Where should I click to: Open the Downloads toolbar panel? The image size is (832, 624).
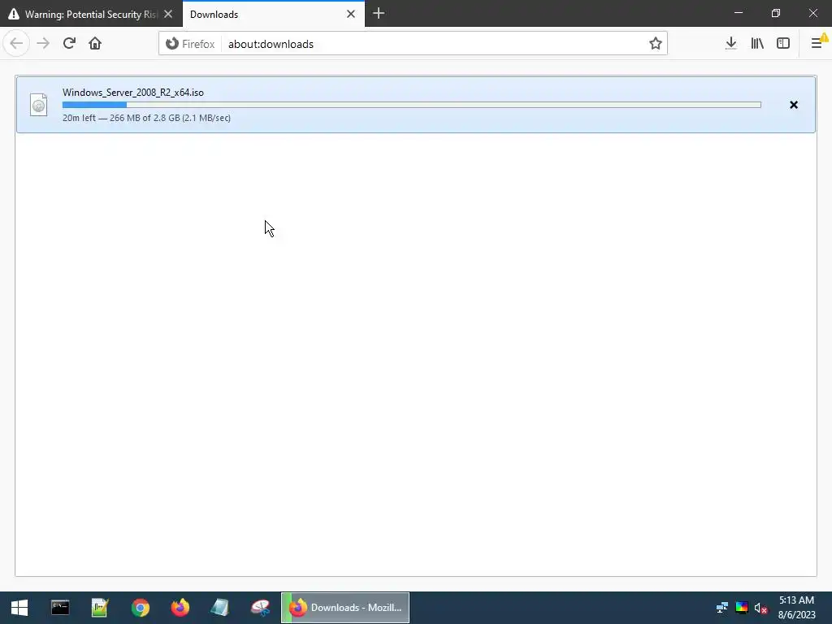click(730, 44)
